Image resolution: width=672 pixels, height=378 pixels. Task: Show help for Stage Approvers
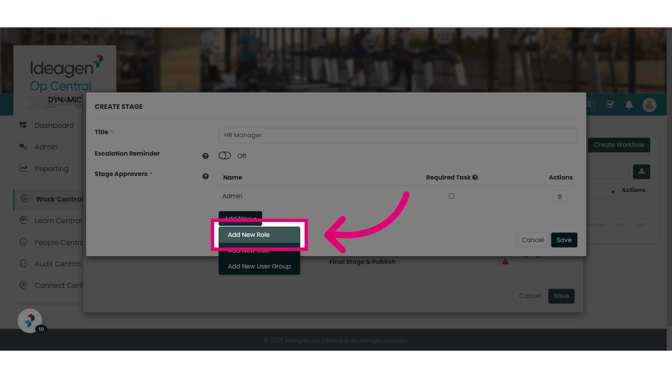(x=205, y=176)
